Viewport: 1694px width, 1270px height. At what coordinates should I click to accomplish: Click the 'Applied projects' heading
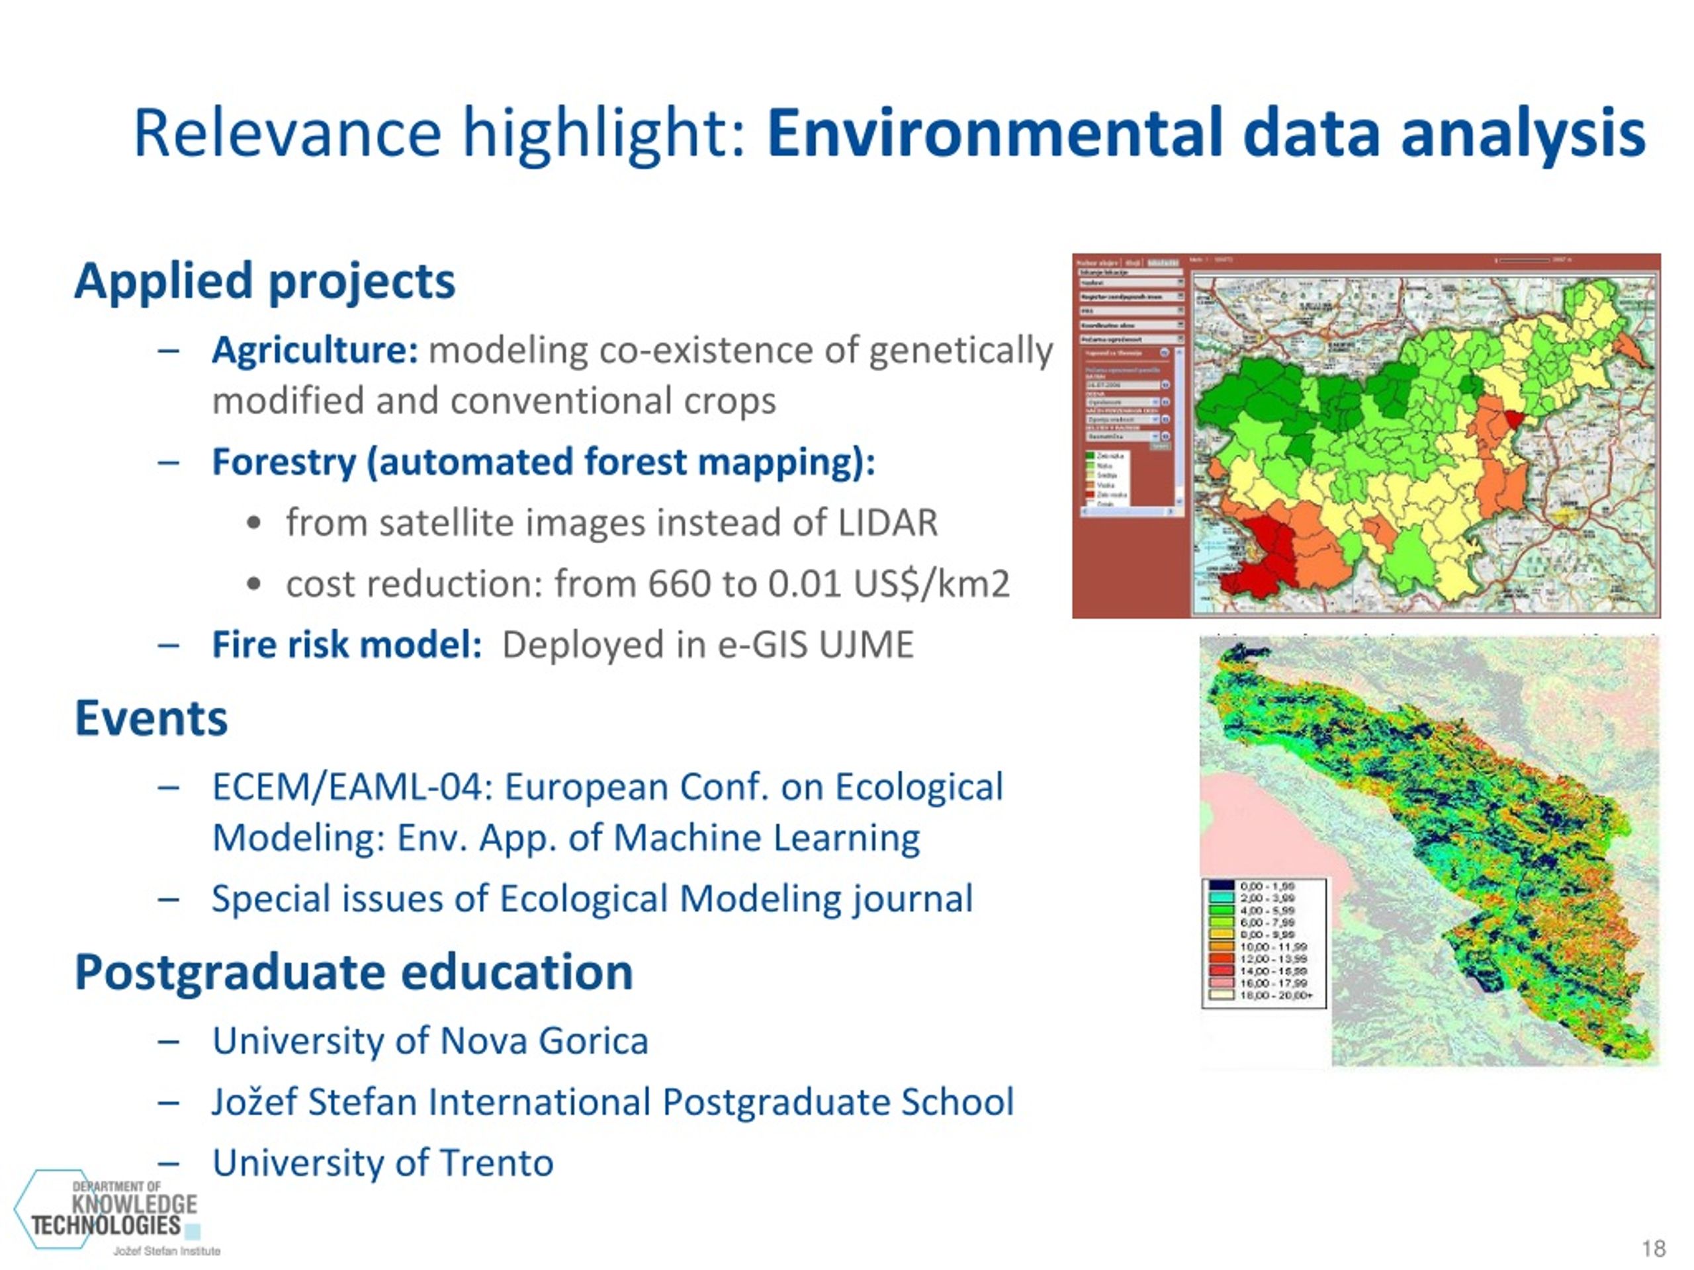click(x=265, y=281)
